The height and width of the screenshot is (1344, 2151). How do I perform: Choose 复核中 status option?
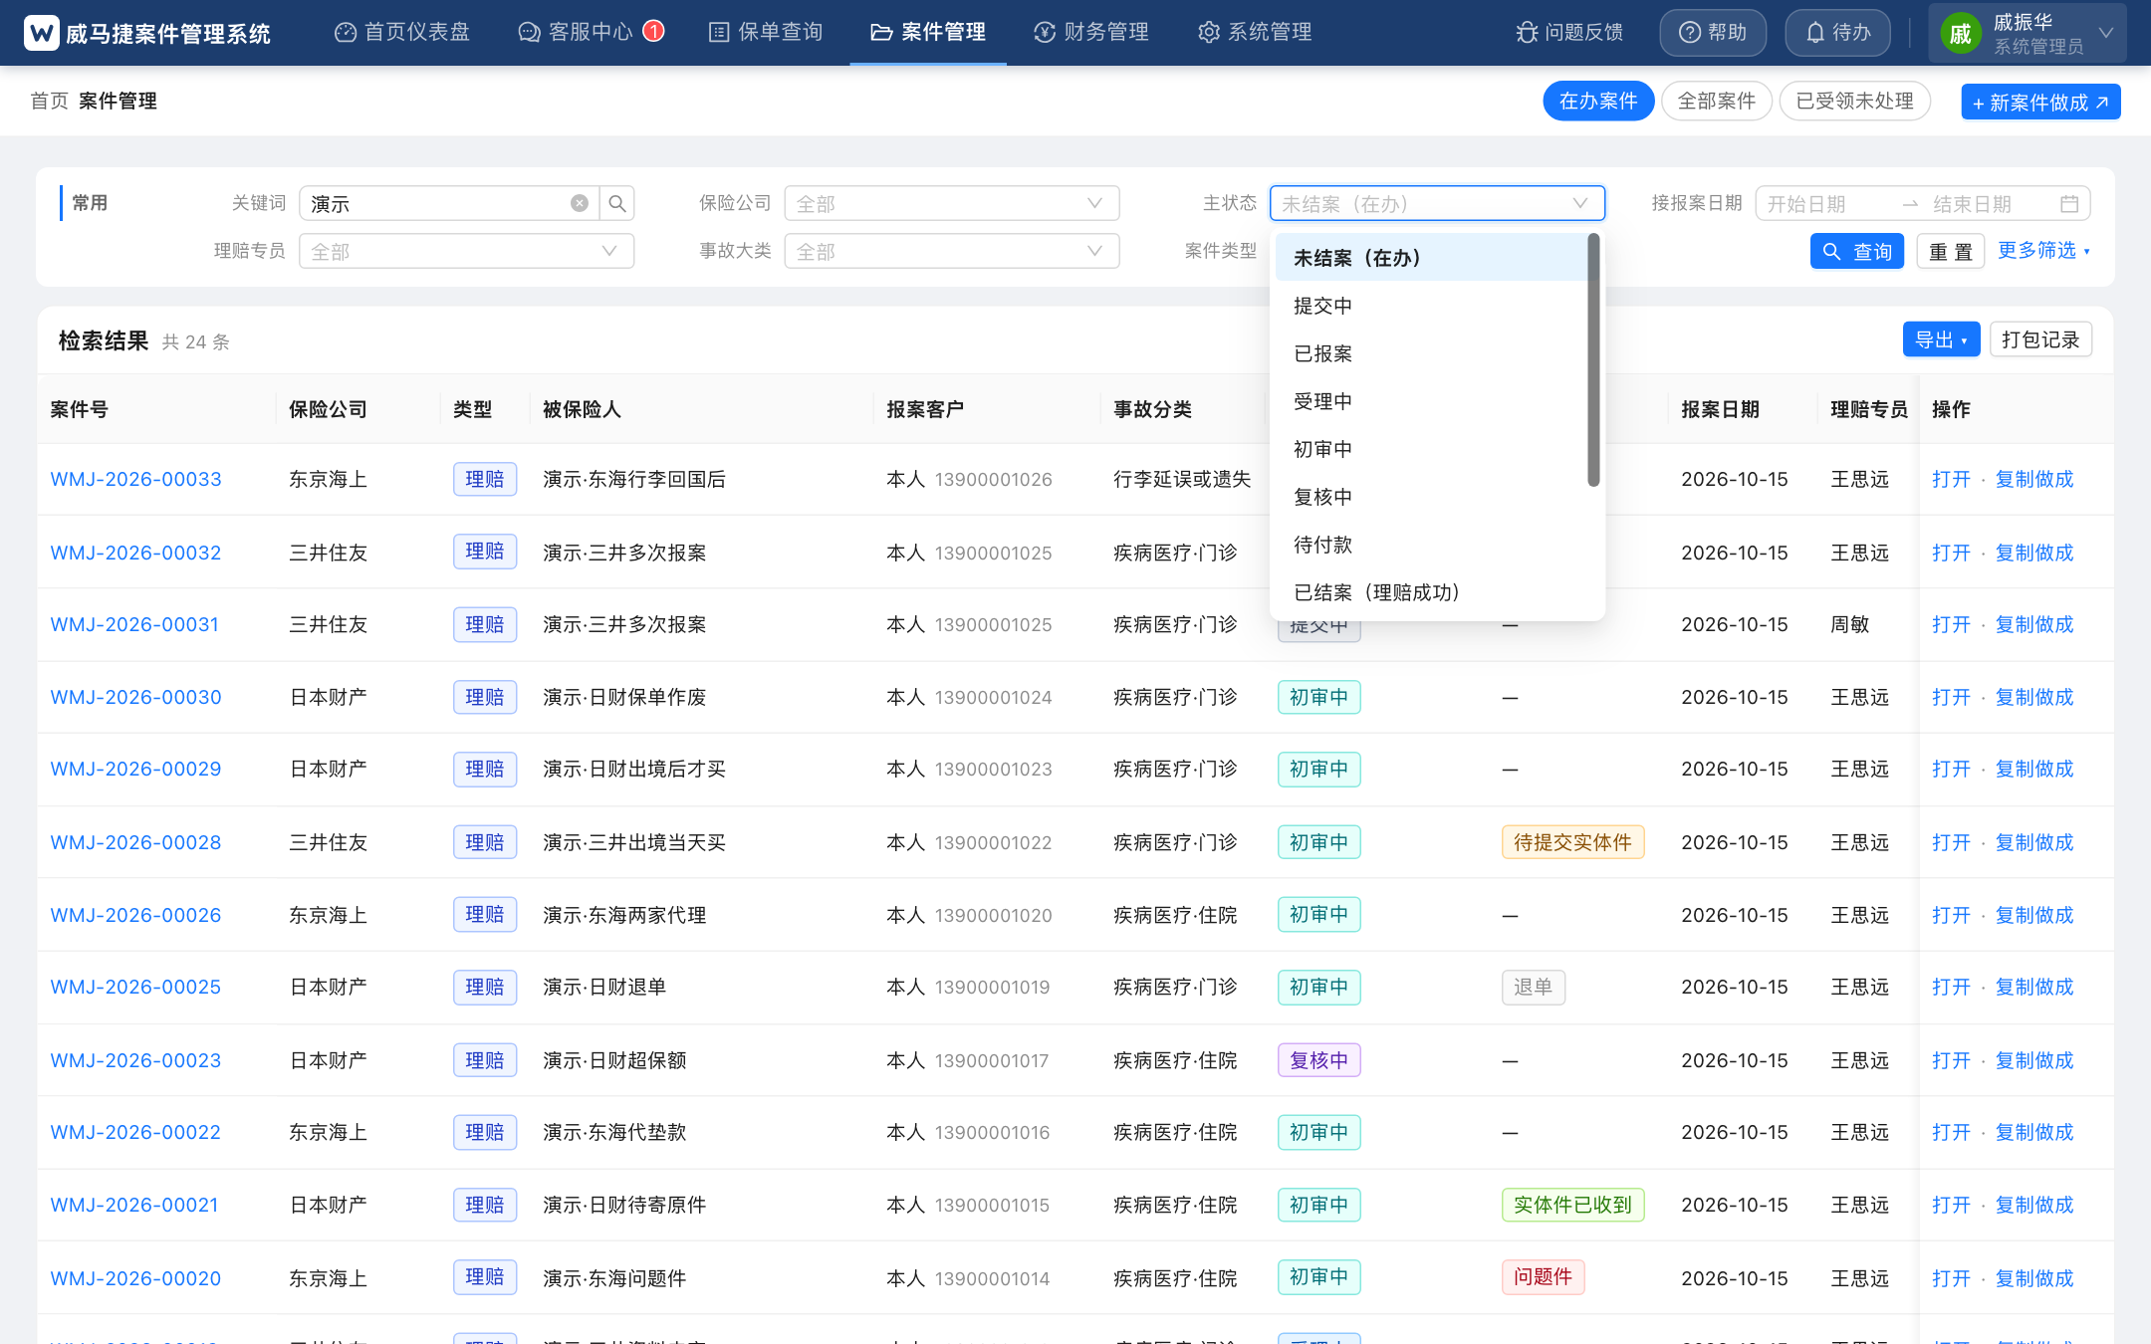coord(1430,497)
